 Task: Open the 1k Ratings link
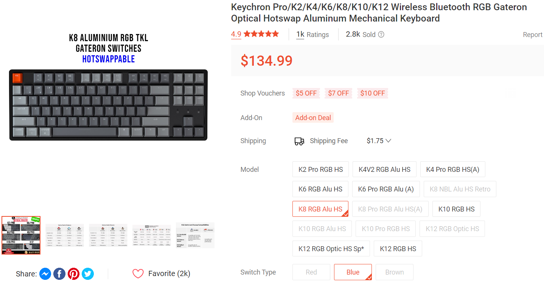pyautogui.click(x=300, y=34)
